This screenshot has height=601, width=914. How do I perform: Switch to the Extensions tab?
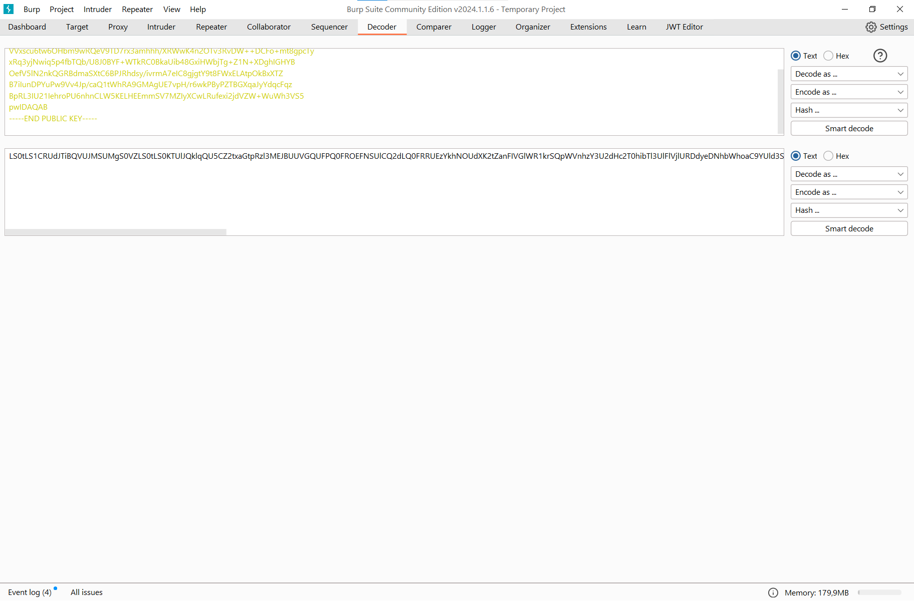click(588, 27)
